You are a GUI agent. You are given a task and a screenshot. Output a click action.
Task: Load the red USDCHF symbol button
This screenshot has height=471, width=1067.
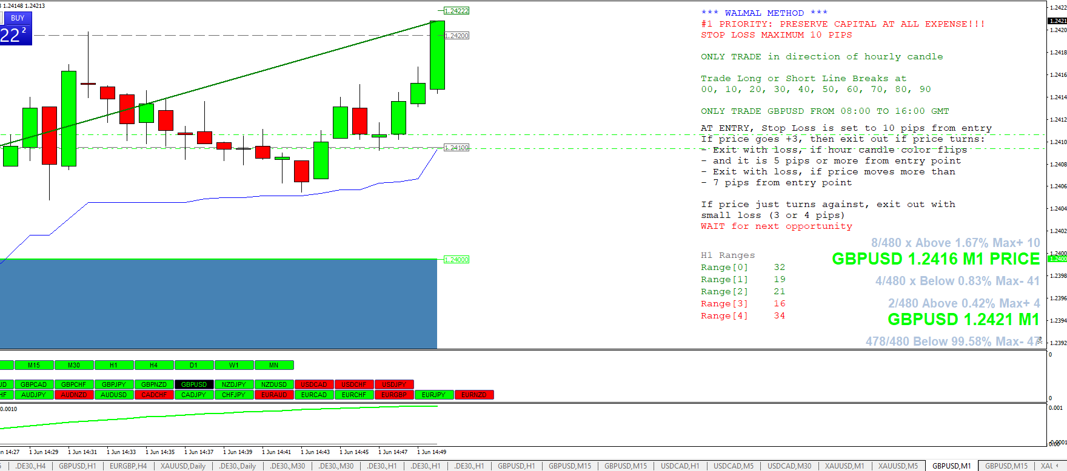354,384
